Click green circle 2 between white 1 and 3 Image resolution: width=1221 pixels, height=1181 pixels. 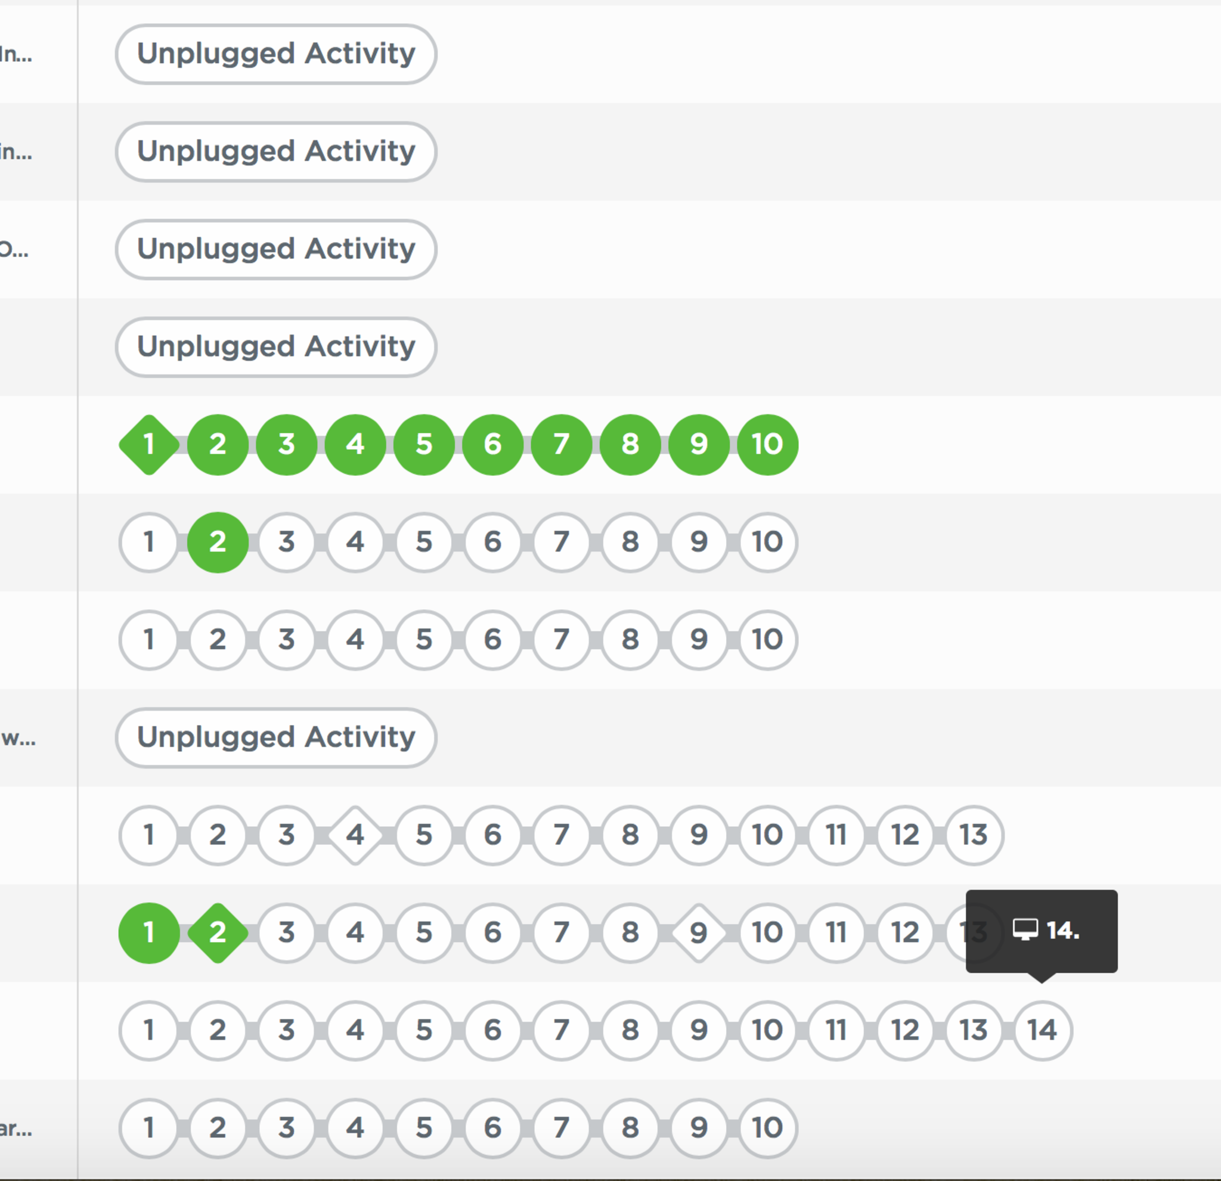218,542
